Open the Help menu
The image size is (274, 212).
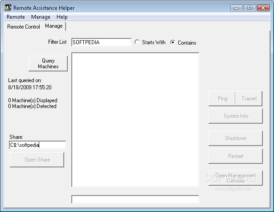(62, 17)
